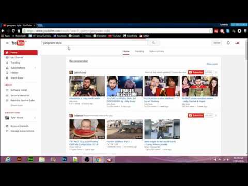Click Show more in Recommended
248x186 pixels.
pos(212,64)
